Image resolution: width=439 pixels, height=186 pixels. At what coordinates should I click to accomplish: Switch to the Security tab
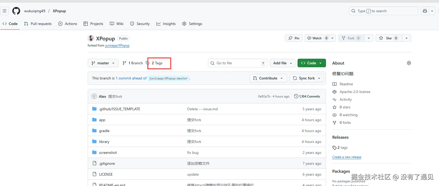point(140,24)
